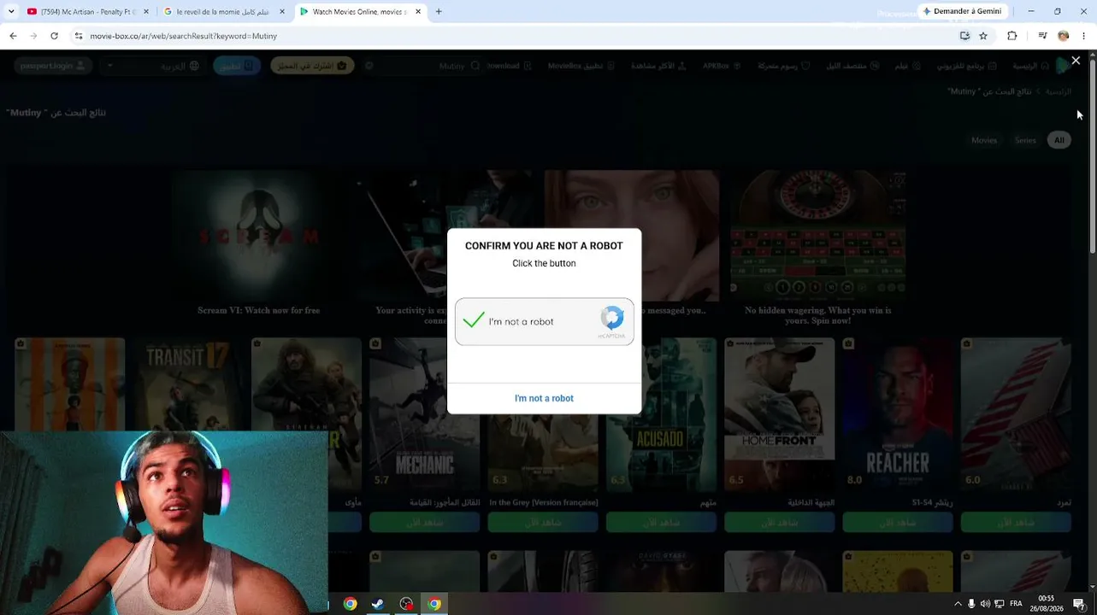Screen dimensions: 1097x615
Task: Go back to the previous page
Action: point(13,36)
